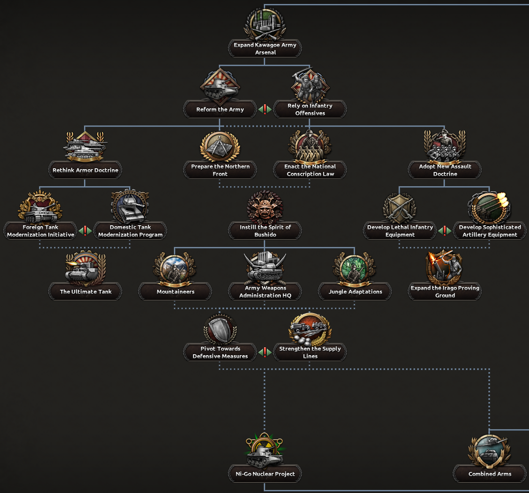Click the Rely on Infantry Offensives label
529x493 pixels.
310,109
